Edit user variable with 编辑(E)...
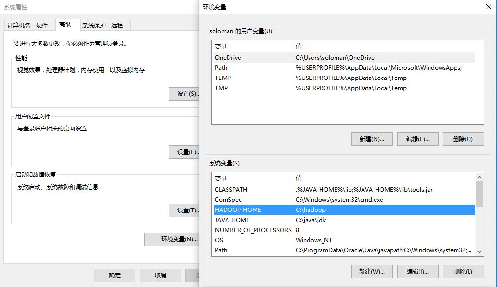 [418, 139]
